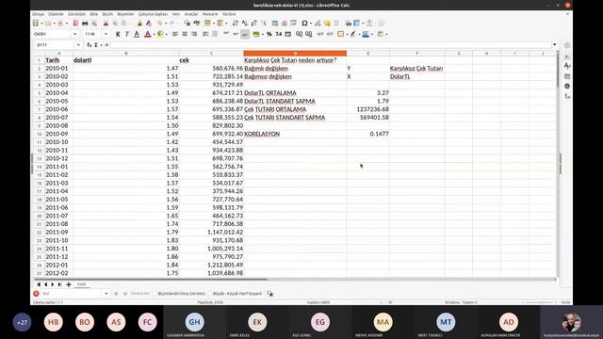The height and width of the screenshot is (339, 603).
Task: Toggle 'Biçimlendirilmiş Görüntü' checkbox
Action: (155, 294)
